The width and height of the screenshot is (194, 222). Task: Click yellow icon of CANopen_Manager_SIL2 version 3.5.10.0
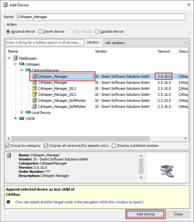pos(34,88)
